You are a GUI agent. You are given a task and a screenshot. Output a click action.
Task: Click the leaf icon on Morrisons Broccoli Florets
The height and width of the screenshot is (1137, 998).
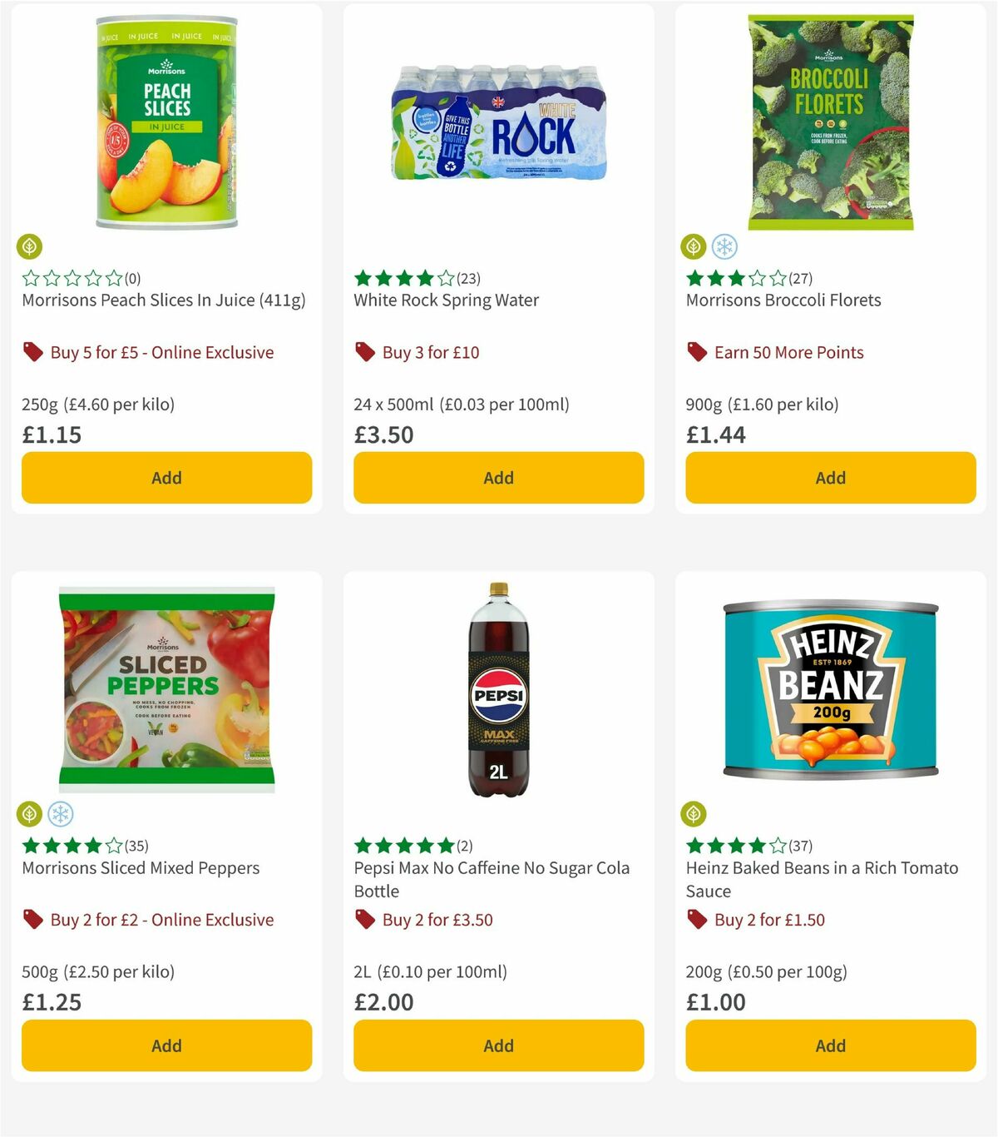coord(694,247)
